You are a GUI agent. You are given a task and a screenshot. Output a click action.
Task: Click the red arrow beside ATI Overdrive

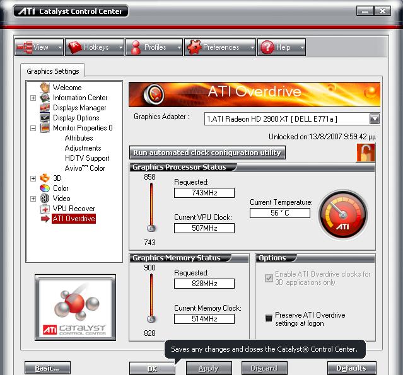coord(45,219)
